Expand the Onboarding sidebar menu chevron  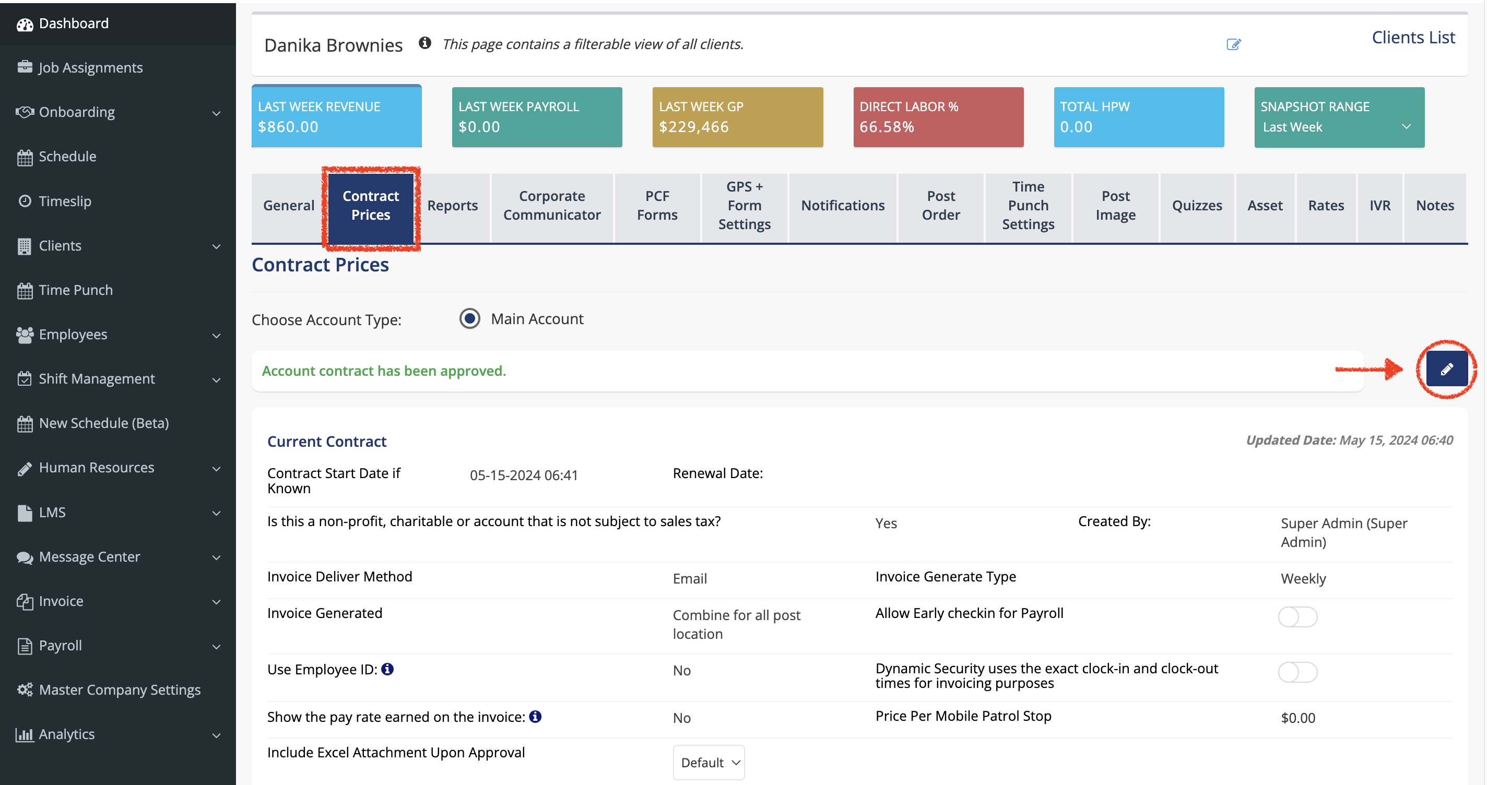click(x=217, y=113)
